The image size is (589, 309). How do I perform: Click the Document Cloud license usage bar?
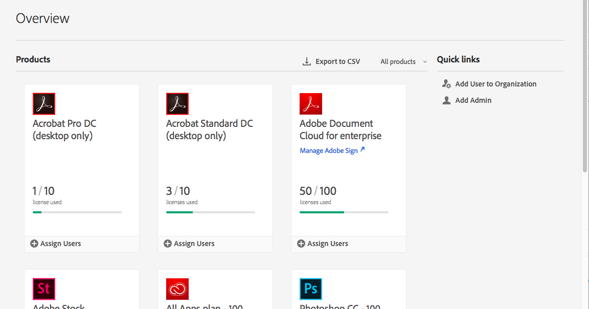344,212
